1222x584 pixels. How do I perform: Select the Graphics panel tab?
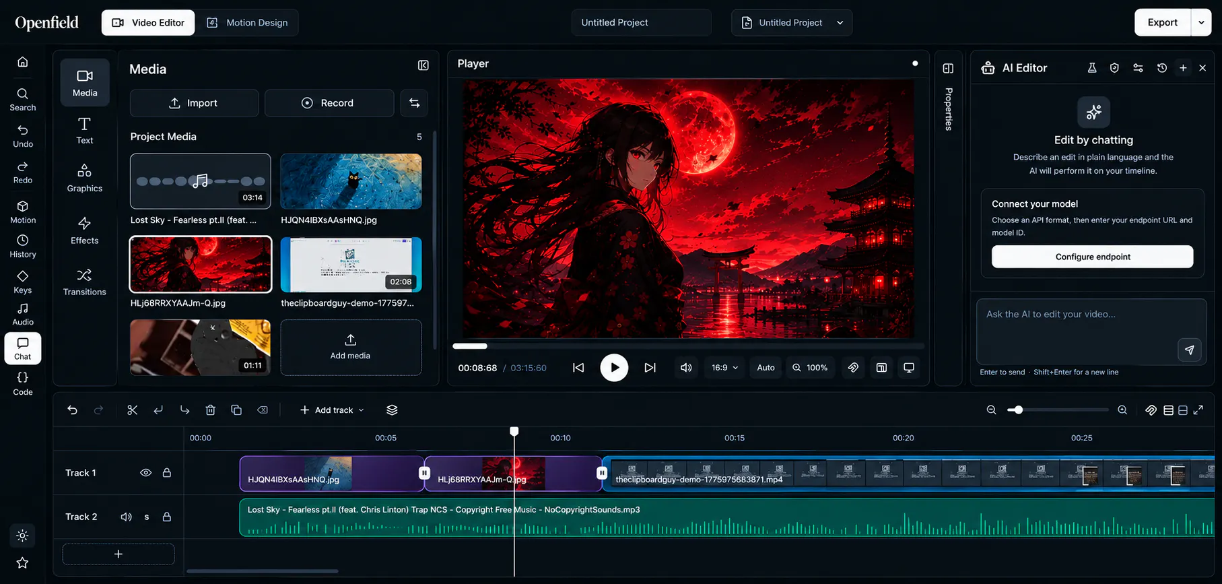point(85,179)
